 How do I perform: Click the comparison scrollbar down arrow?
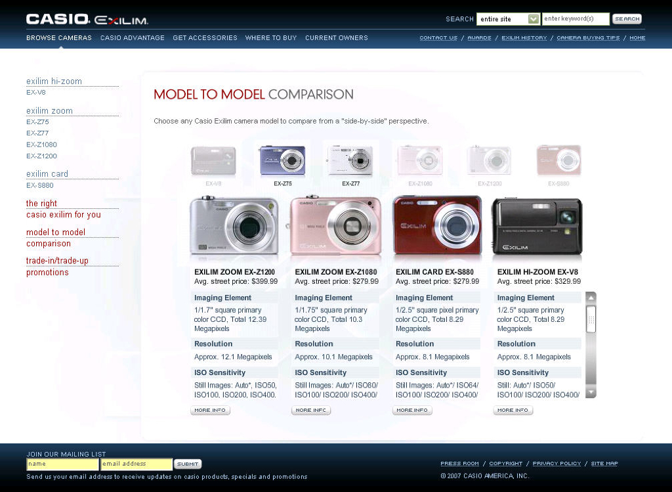[591, 393]
